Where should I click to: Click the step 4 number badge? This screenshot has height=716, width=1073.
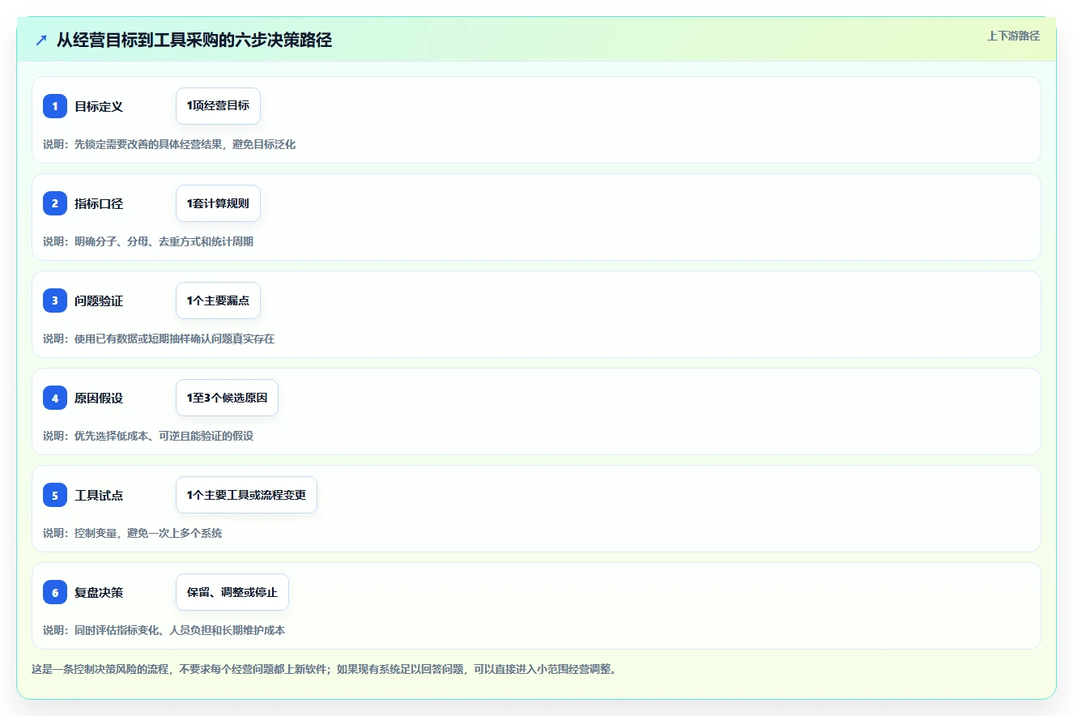point(55,398)
